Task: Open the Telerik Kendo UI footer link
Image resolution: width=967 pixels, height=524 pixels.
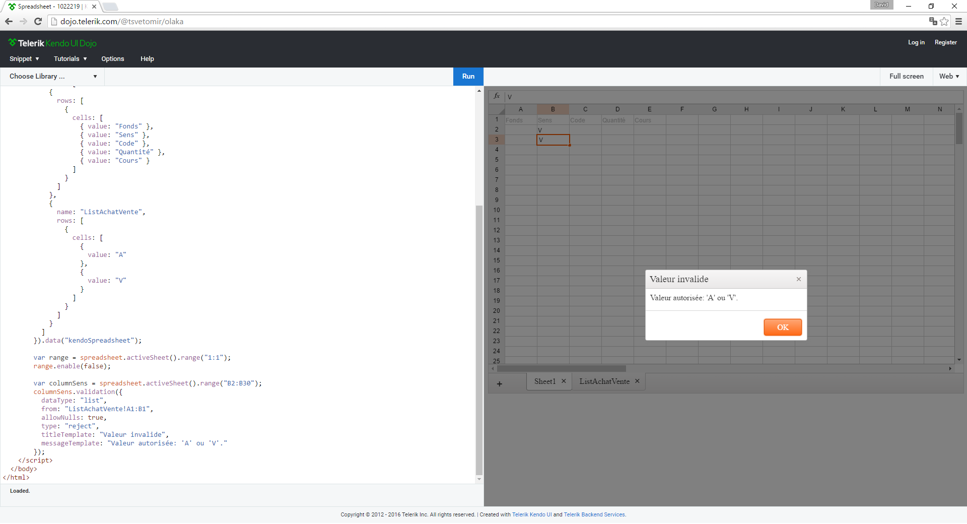Action: (532, 514)
